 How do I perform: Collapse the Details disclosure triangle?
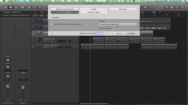tap(52, 17)
